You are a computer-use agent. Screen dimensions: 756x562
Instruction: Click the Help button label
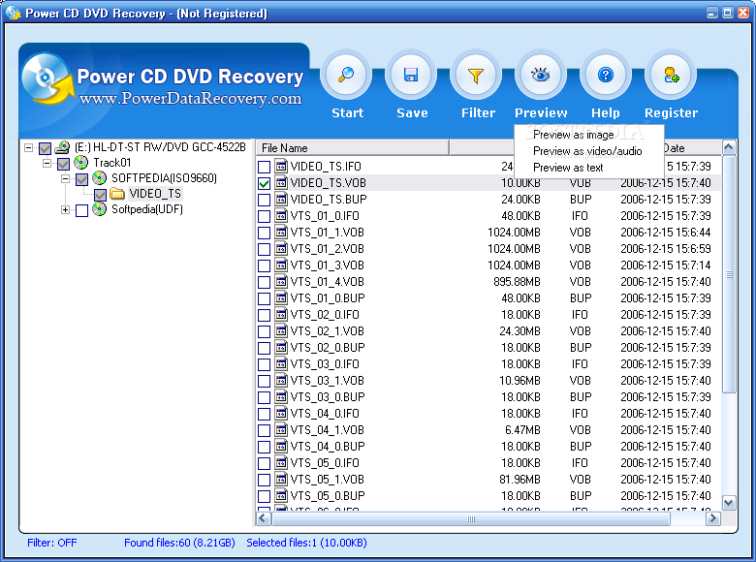606,112
